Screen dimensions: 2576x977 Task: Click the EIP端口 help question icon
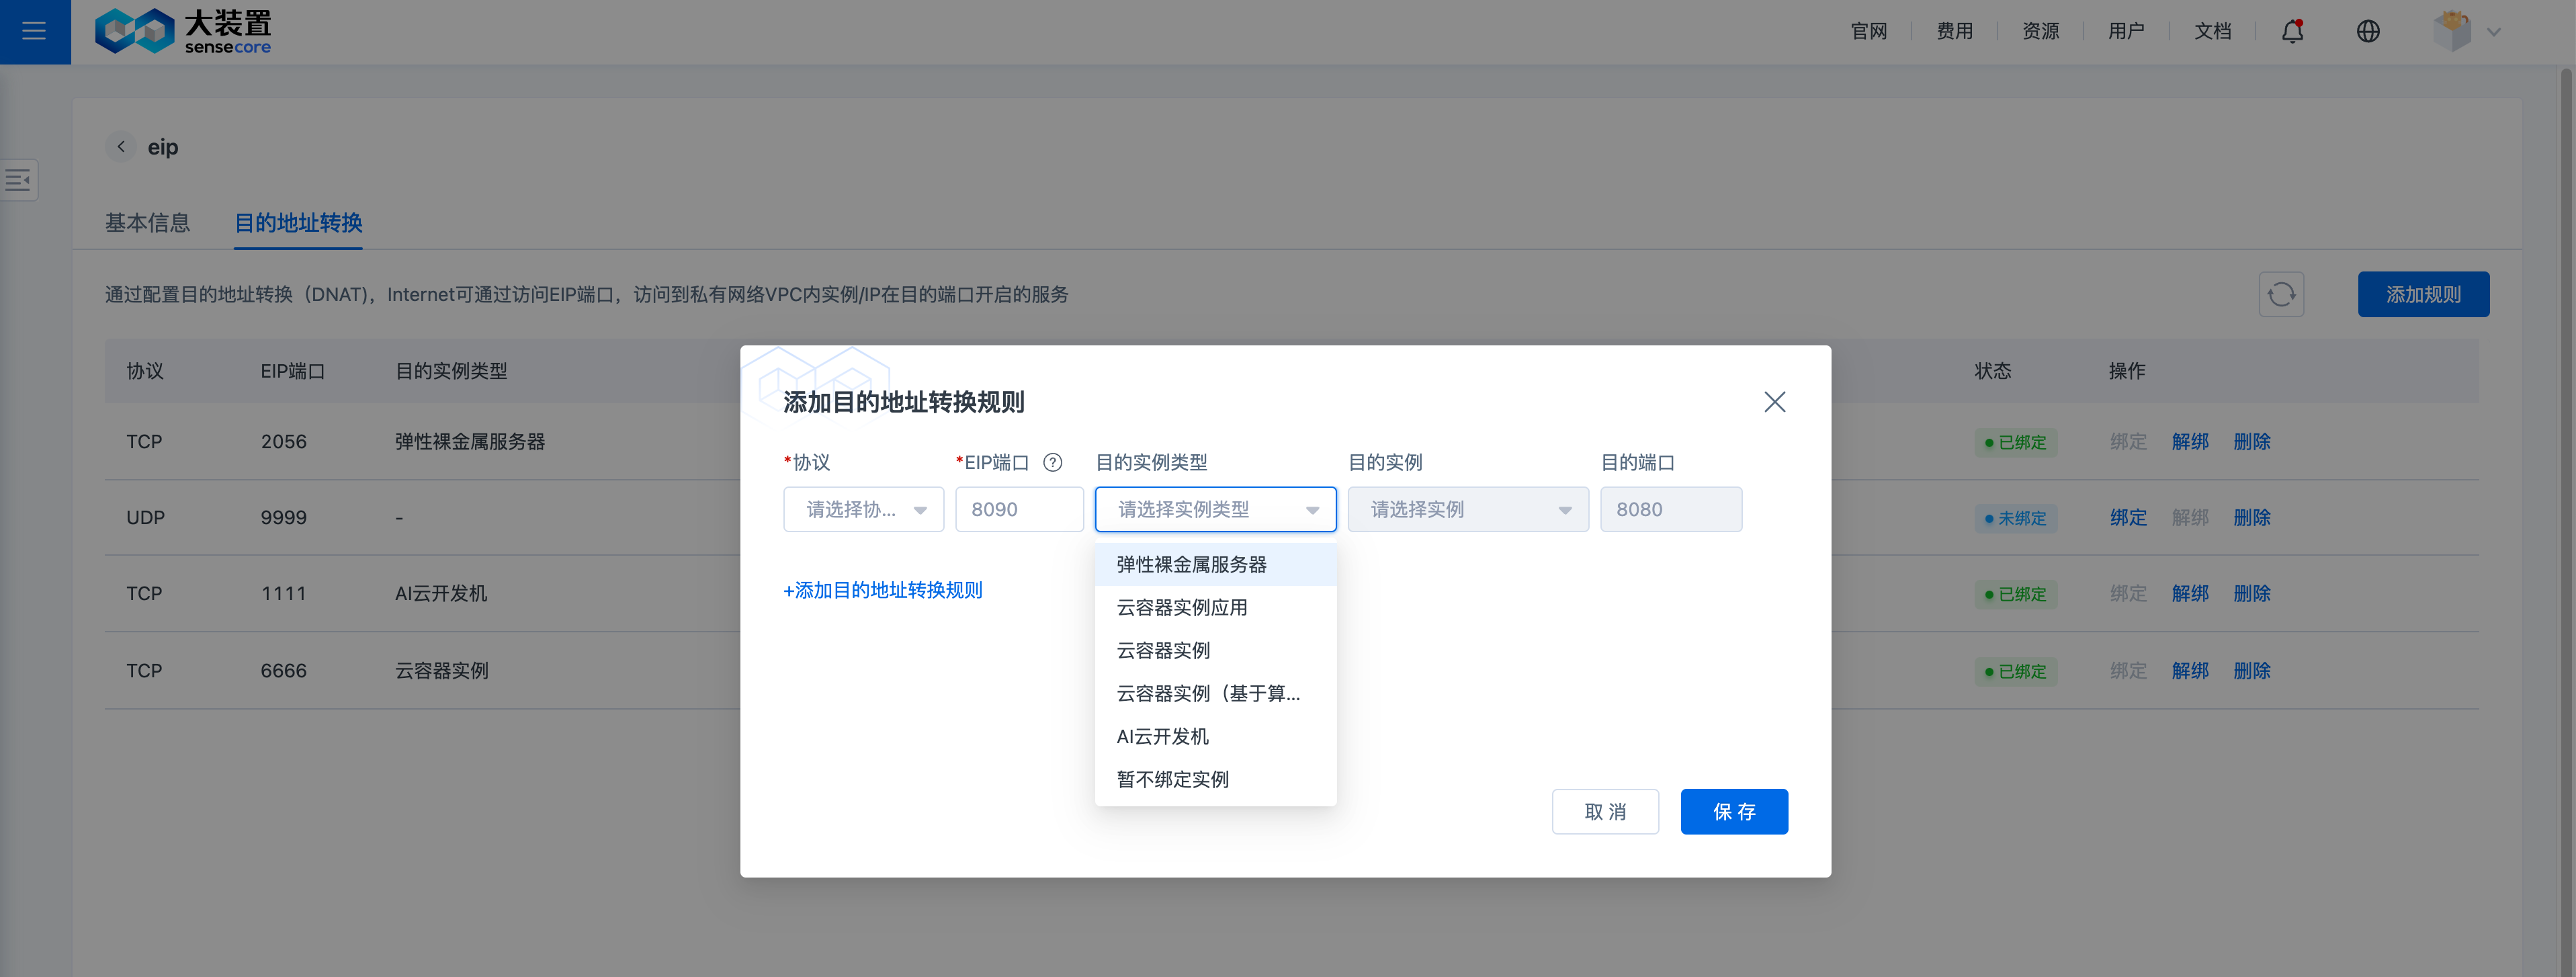pyautogui.click(x=1052, y=462)
